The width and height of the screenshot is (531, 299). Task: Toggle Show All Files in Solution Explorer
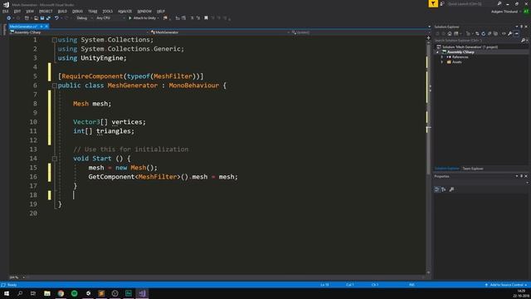click(496, 33)
